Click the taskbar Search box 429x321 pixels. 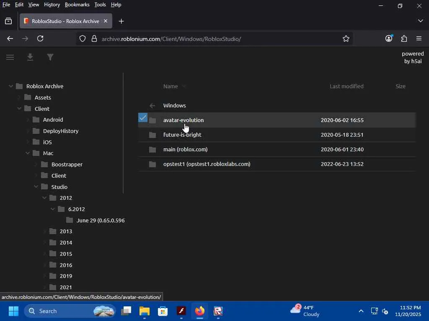70,311
